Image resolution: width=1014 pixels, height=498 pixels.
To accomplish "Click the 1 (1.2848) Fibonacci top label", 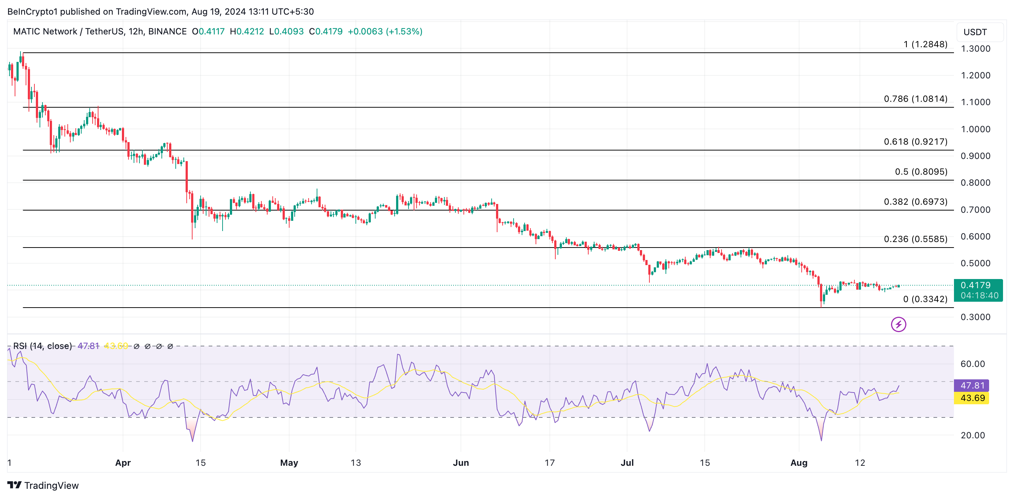I will pos(925,44).
